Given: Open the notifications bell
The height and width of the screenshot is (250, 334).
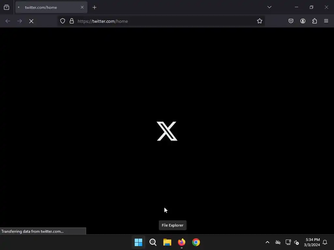Looking at the screenshot, I should click(325, 242).
